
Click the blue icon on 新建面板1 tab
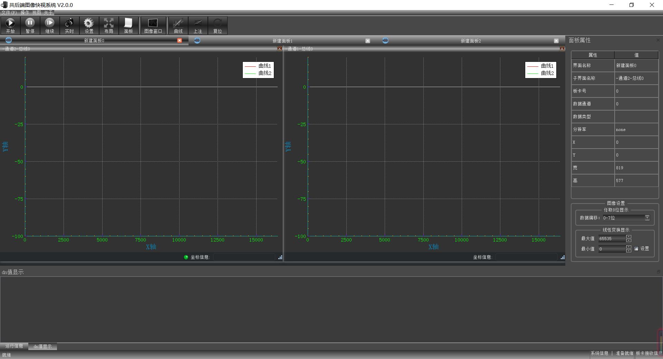click(197, 40)
